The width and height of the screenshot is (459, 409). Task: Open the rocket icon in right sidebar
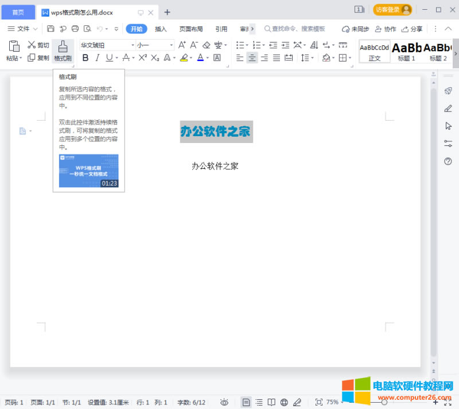448,91
